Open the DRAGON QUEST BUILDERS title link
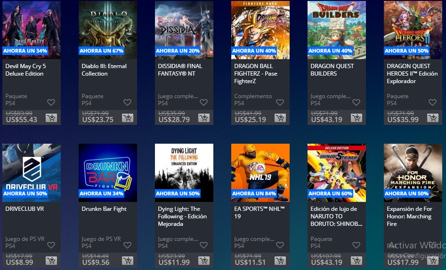The height and width of the screenshot is (270, 446). 332,70
